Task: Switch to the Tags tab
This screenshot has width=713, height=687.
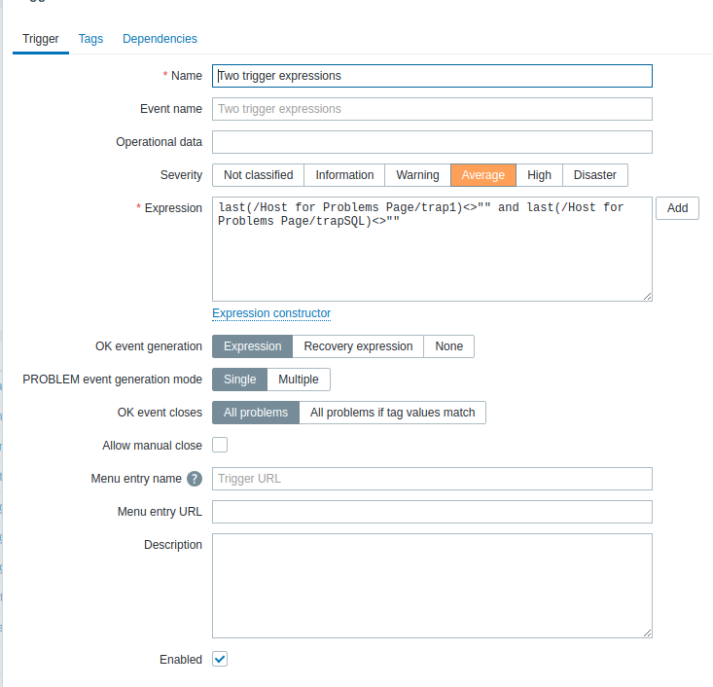Action: tap(90, 39)
